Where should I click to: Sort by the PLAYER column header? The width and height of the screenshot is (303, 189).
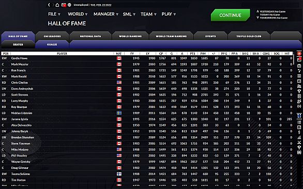(62, 54)
